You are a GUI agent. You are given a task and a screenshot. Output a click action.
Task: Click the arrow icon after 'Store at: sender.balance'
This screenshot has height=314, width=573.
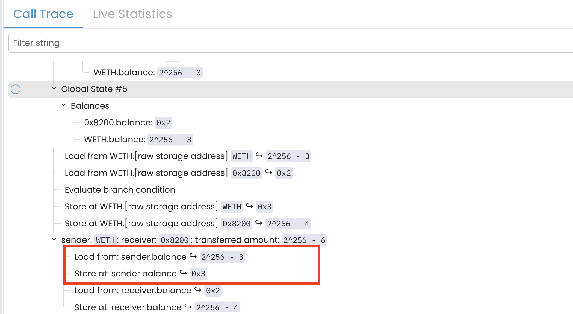click(x=183, y=273)
